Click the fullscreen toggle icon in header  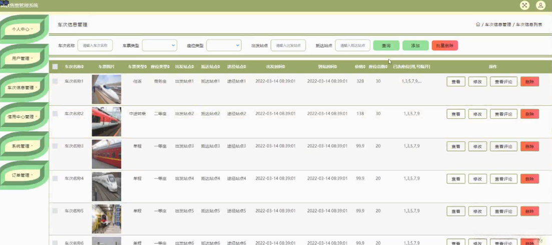[x=524, y=5]
